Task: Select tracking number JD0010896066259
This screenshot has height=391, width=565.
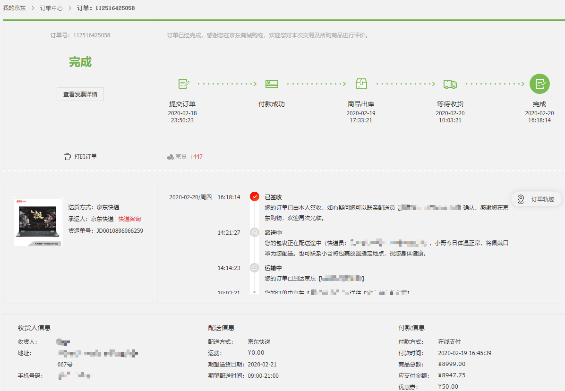Action: [120, 231]
